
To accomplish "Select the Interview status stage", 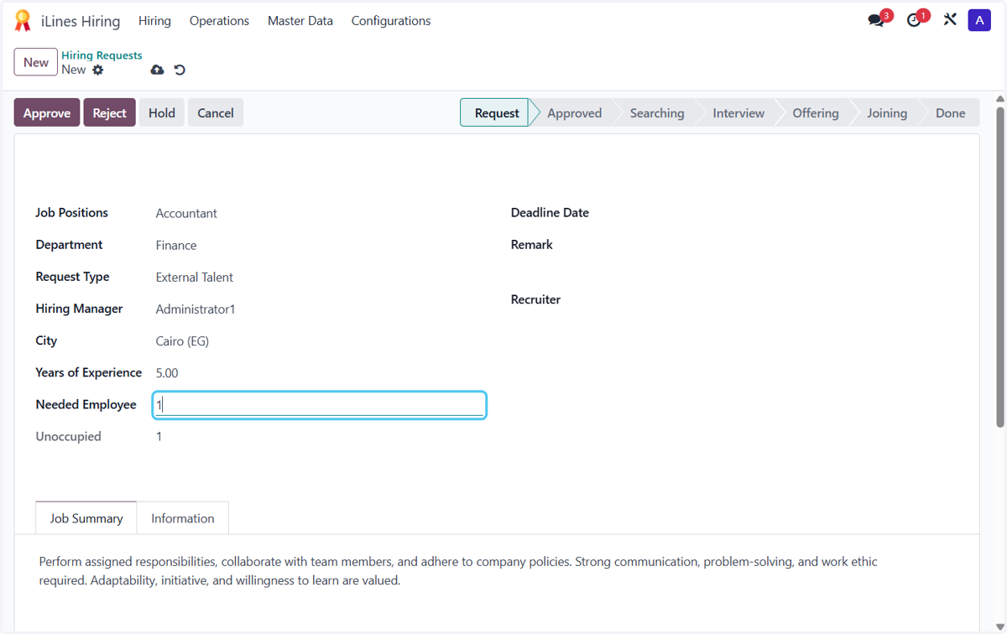I will (738, 113).
